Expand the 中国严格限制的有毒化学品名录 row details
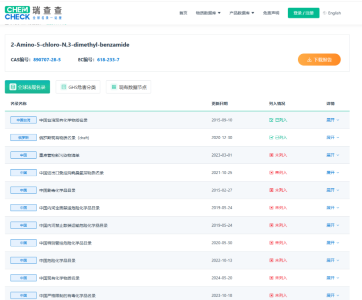Viewport: 362px width, 300px height. (332, 295)
